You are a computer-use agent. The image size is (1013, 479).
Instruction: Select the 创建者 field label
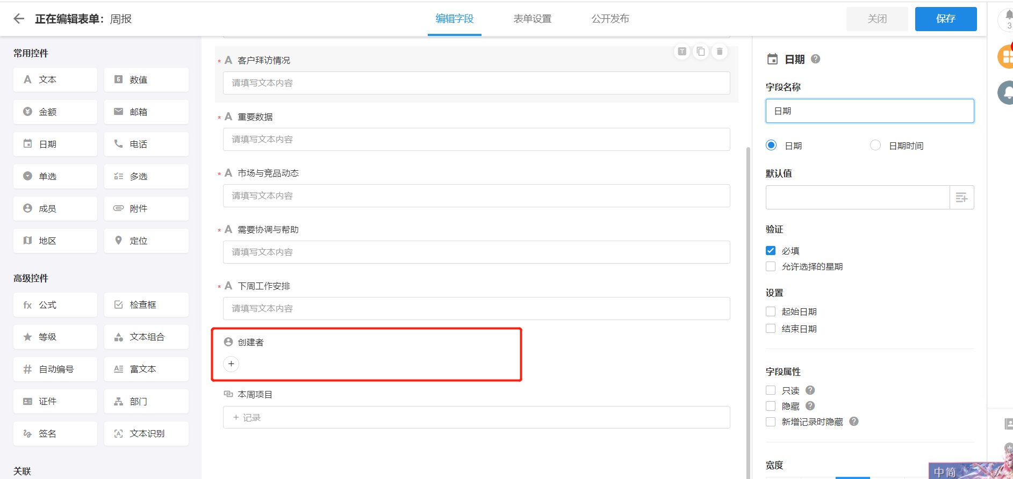click(x=250, y=342)
